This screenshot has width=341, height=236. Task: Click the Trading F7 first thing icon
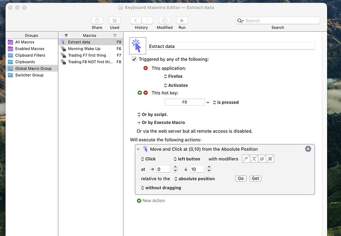(63, 55)
